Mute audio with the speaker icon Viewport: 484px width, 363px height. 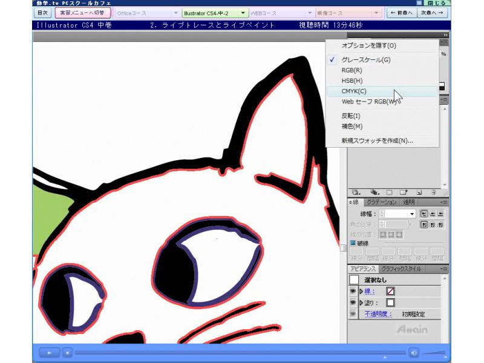[x=414, y=352]
